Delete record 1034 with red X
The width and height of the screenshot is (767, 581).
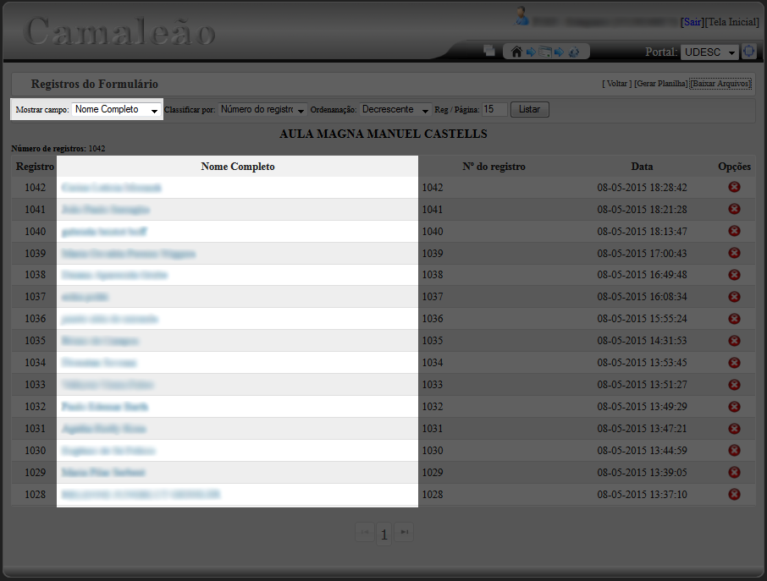click(x=734, y=363)
